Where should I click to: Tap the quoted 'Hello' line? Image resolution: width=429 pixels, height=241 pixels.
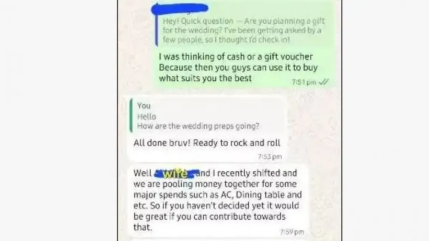(147, 116)
